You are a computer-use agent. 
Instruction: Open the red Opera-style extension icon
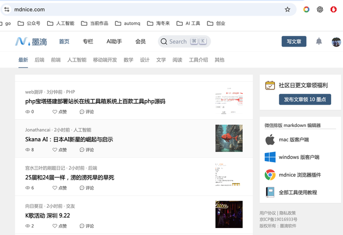333,10
